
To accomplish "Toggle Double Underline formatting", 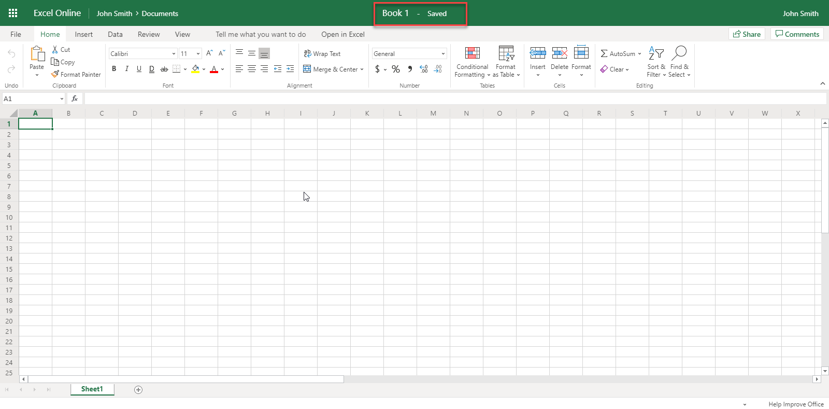I will (151, 68).
